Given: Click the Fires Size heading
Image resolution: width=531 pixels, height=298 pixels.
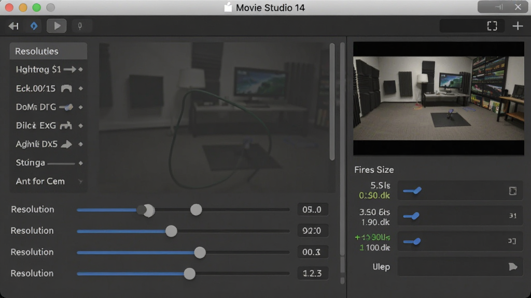Looking at the screenshot, I should click(x=374, y=170).
